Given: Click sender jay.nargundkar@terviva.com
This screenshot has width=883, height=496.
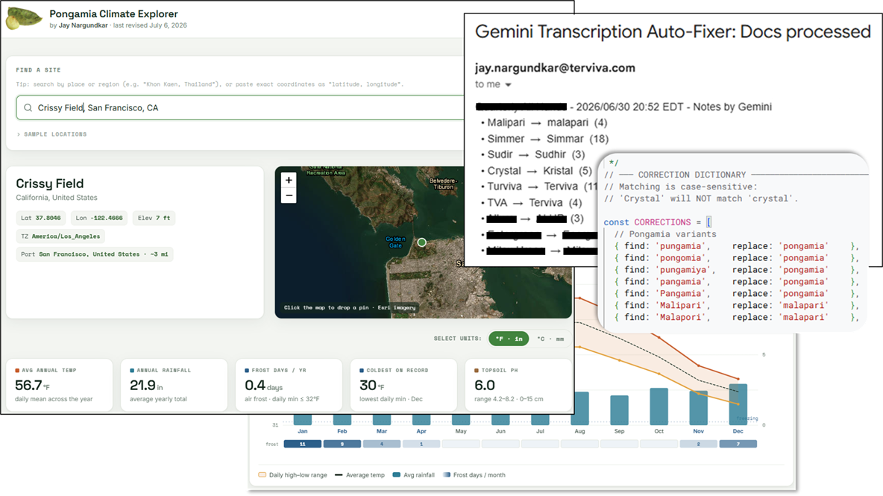Looking at the screenshot, I should (x=555, y=68).
